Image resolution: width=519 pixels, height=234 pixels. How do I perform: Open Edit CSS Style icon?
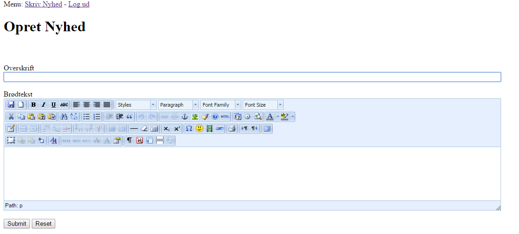click(53, 141)
